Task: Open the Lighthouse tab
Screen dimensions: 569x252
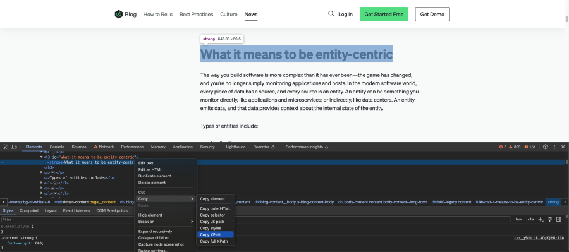Action: [x=236, y=147]
